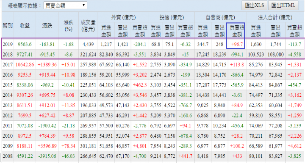Image resolution: width=305 pixels, height=163 pixels.
Task: Click investment trust net value -6.32
Action: [185, 44]
